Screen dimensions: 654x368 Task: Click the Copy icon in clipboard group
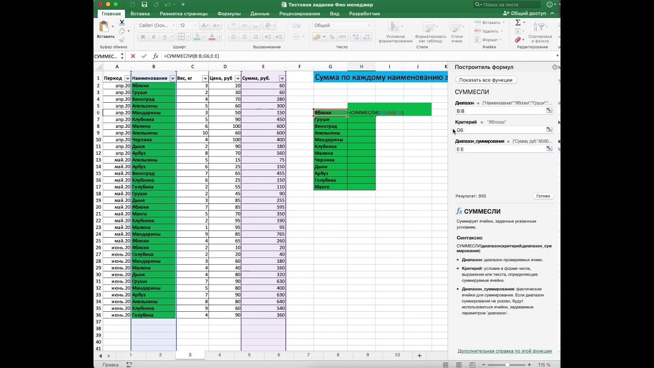click(122, 31)
